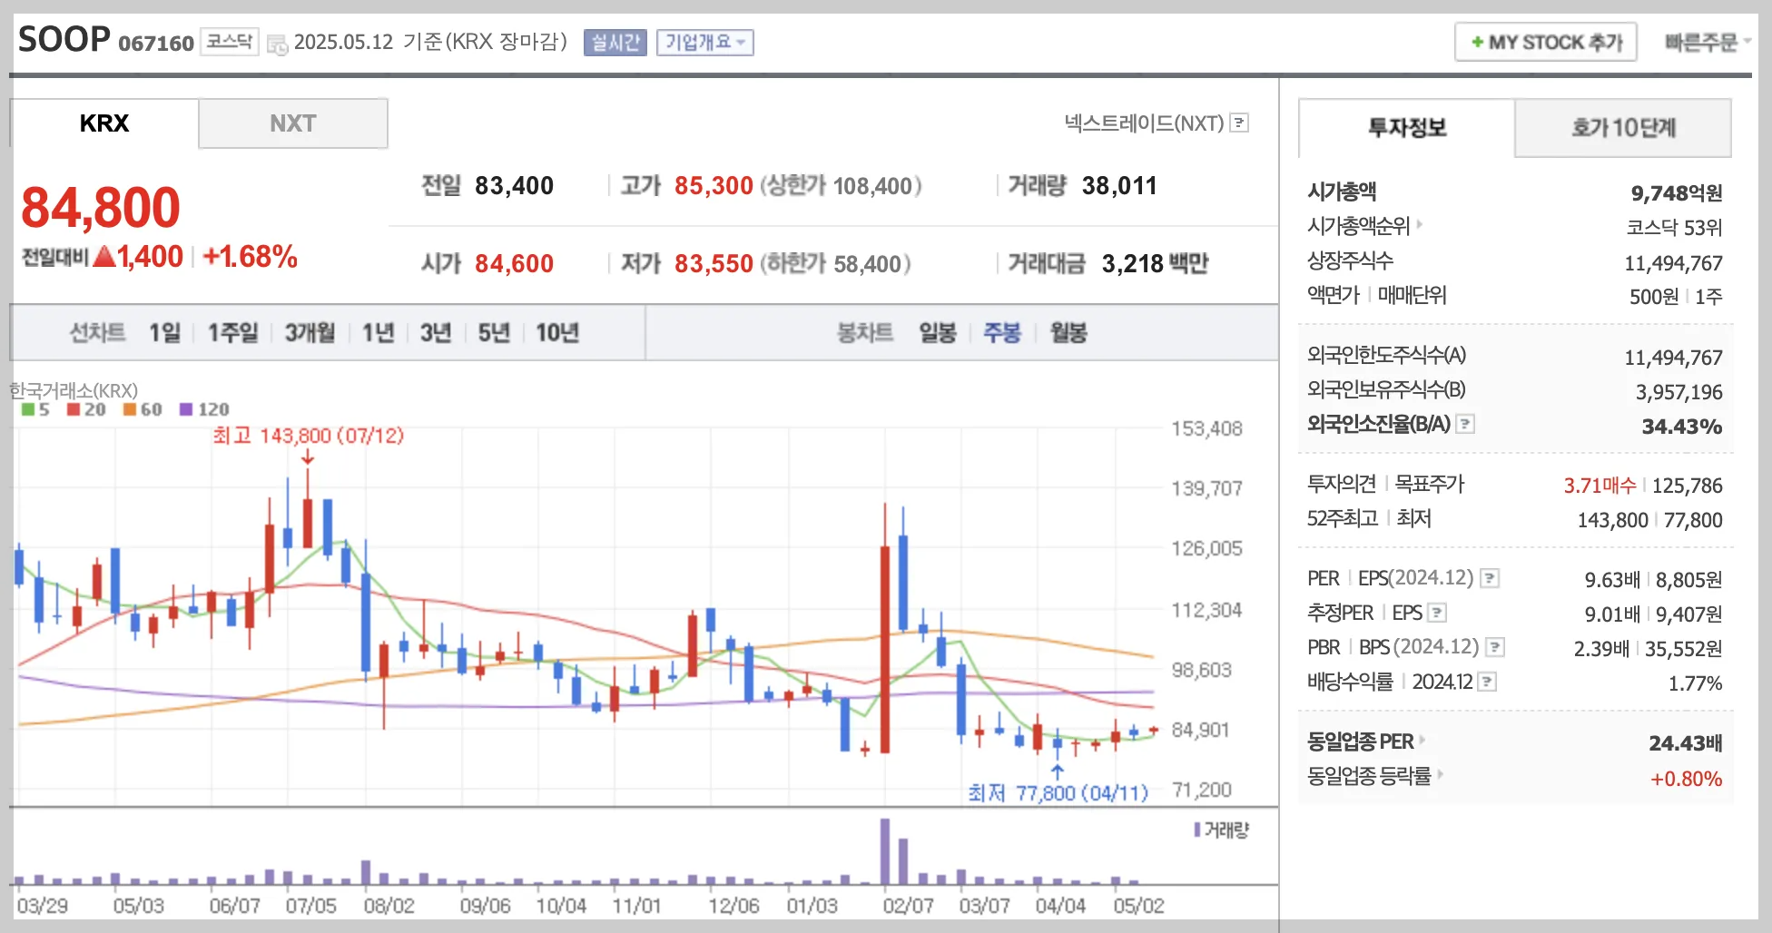Screen dimensions: 1772x933
Task: Click the 최고 143,800 (07/12) chart marker
Action: pyautogui.click(x=308, y=436)
